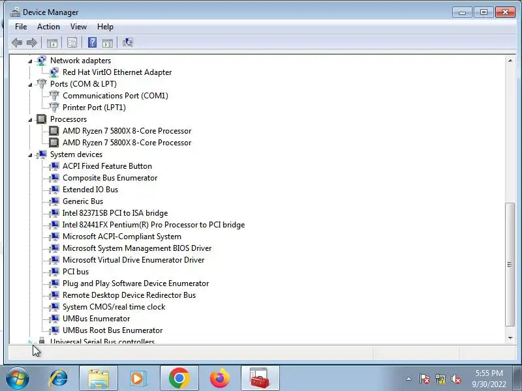
Task: Select Intel 82441FX Pentium(R) Pro Processor to PCI bridge
Action: pyautogui.click(x=153, y=225)
